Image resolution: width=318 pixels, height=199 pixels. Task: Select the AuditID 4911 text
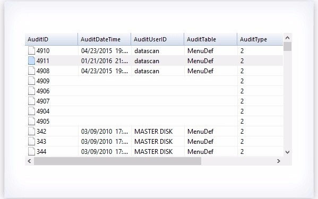[43, 61]
